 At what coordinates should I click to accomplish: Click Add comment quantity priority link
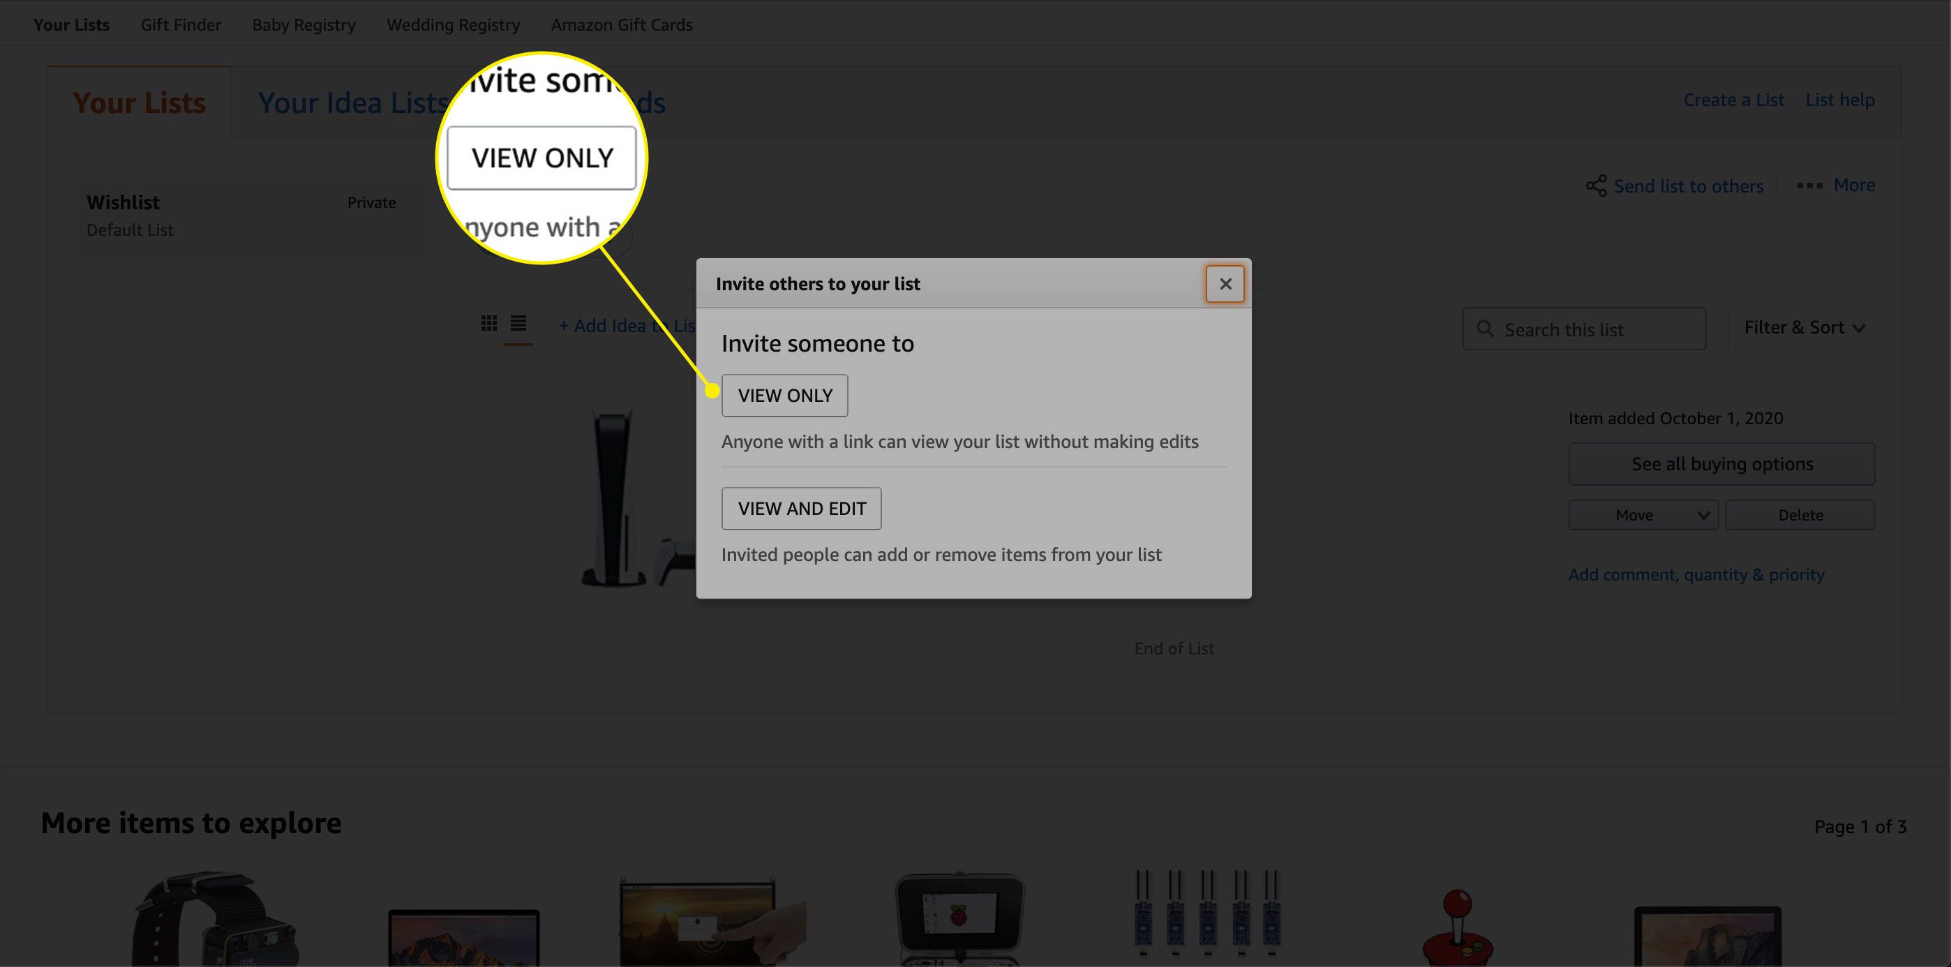tap(1696, 574)
